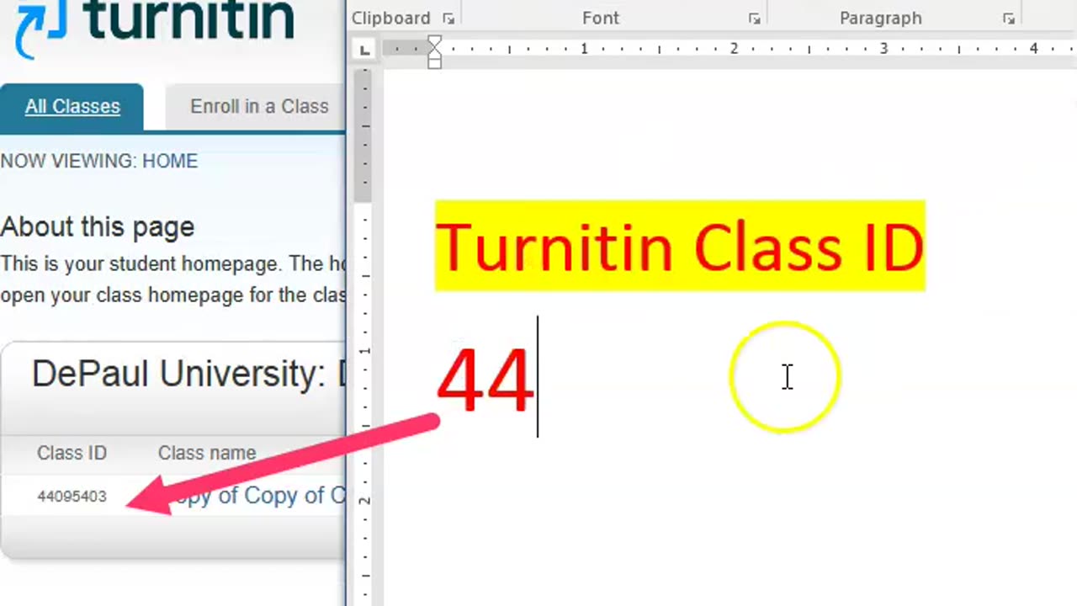Viewport: 1077px width, 606px height.
Task: Click the Class name column header
Action: point(207,453)
